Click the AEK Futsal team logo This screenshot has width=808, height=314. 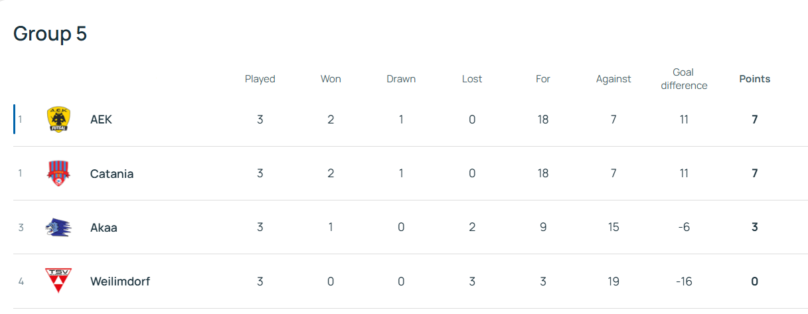click(59, 119)
